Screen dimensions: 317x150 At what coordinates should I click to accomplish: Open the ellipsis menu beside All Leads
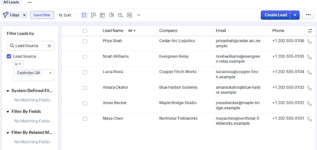click(29, 2)
